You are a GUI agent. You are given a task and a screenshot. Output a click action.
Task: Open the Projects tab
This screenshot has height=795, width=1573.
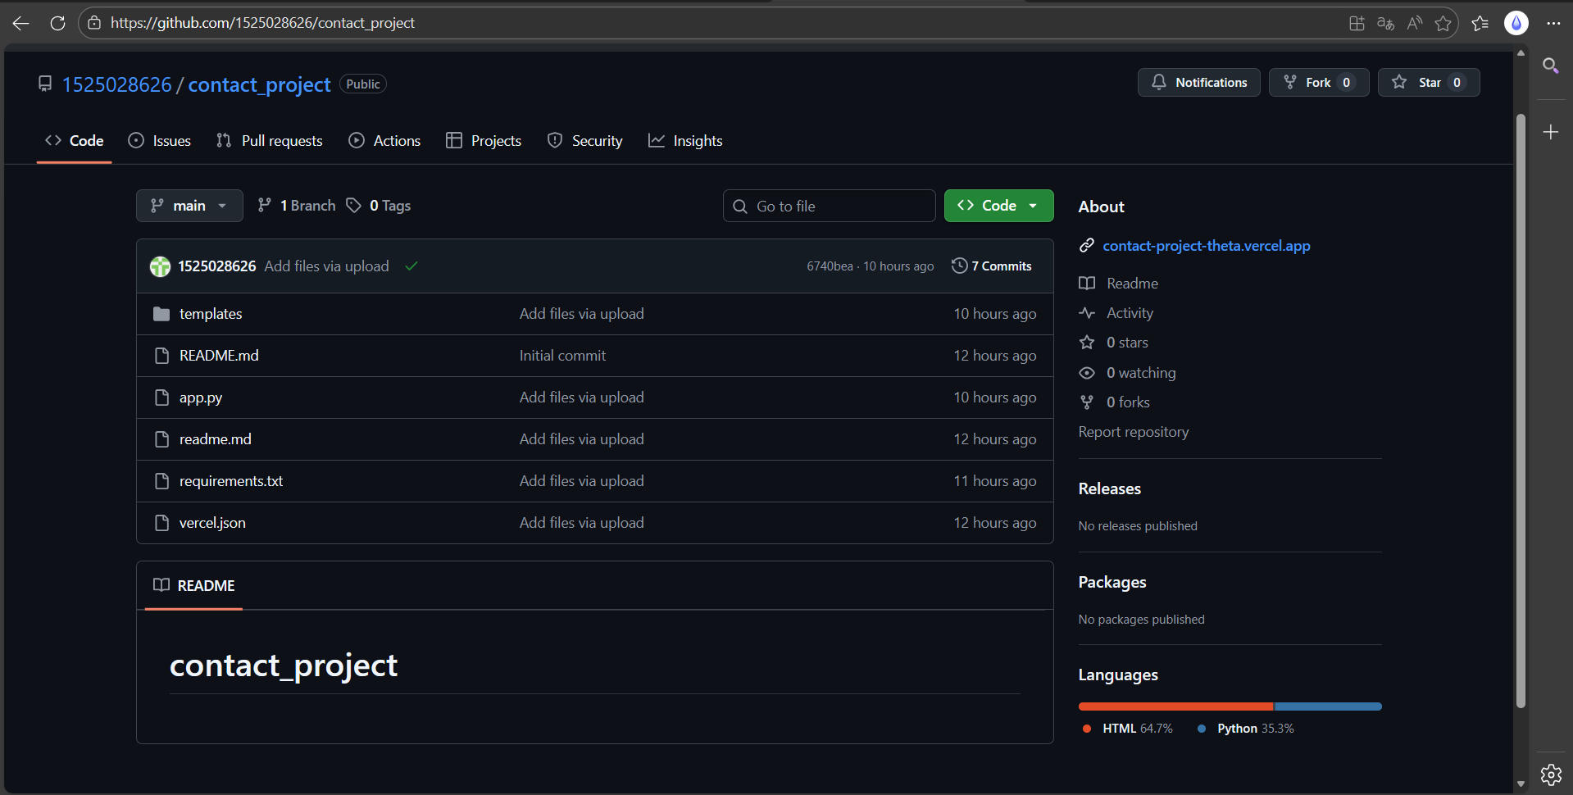pyautogui.click(x=484, y=141)
